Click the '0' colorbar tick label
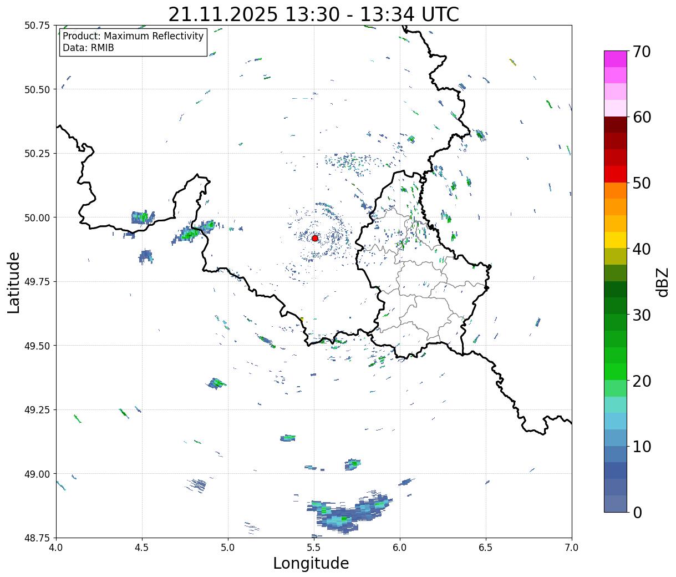Image resolution: width=676 pixels, height=577 pixels. (637, 513)
